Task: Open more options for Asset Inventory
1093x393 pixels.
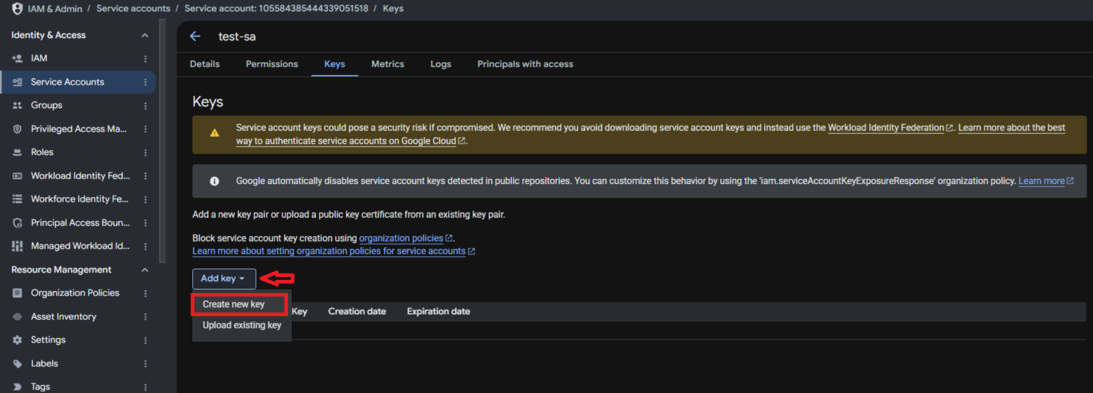Action: pos(145,317)
